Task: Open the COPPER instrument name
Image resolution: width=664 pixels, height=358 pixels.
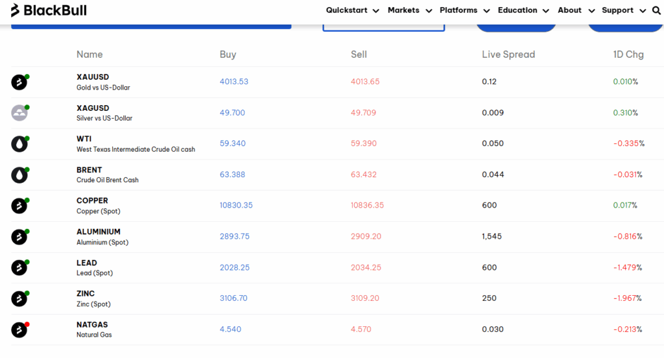Action: pyautogui.click(x=92, y=201)
